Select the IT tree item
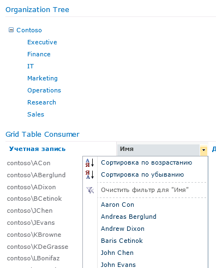This screenshot has width=216, height=268. pyautogui.click(x=31, y=66)
